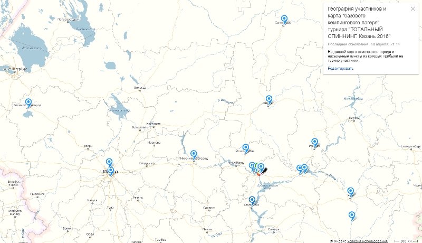Screen dimensions: 422x243
Task: Open Условия использования terms link
Action: click(368, 240)
